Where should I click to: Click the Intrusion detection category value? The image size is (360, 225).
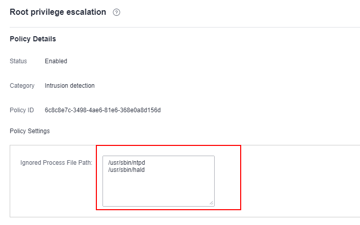click(x=69, y=86)
